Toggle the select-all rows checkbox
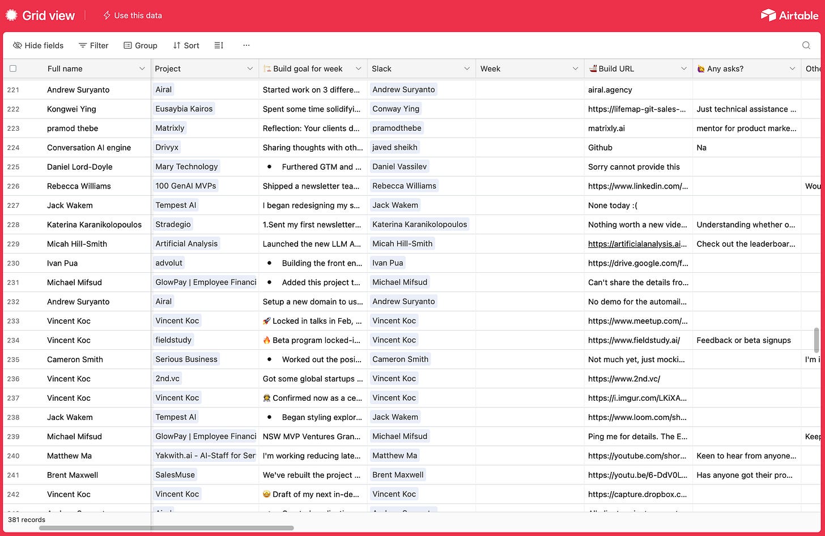This screenshot has width=825, height=536. [13, 68]
